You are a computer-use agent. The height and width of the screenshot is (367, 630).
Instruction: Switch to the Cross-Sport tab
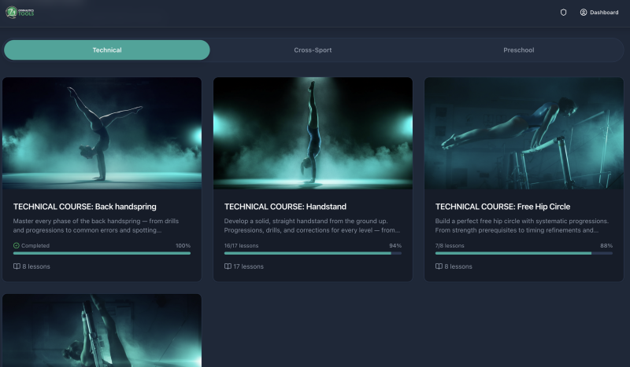313,50
